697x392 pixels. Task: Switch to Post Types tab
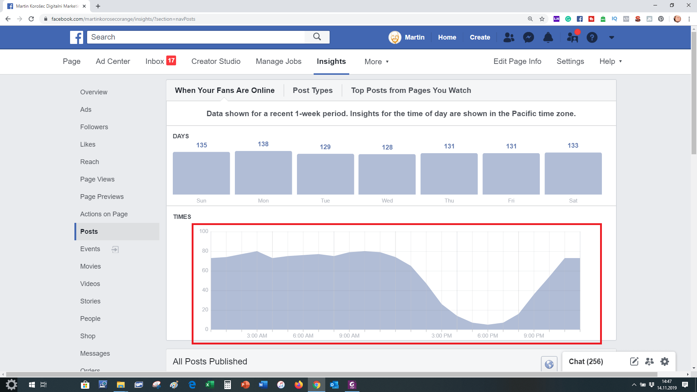pos(313,90)
